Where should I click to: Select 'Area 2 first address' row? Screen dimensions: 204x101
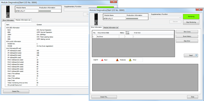(x=47, y=78)
